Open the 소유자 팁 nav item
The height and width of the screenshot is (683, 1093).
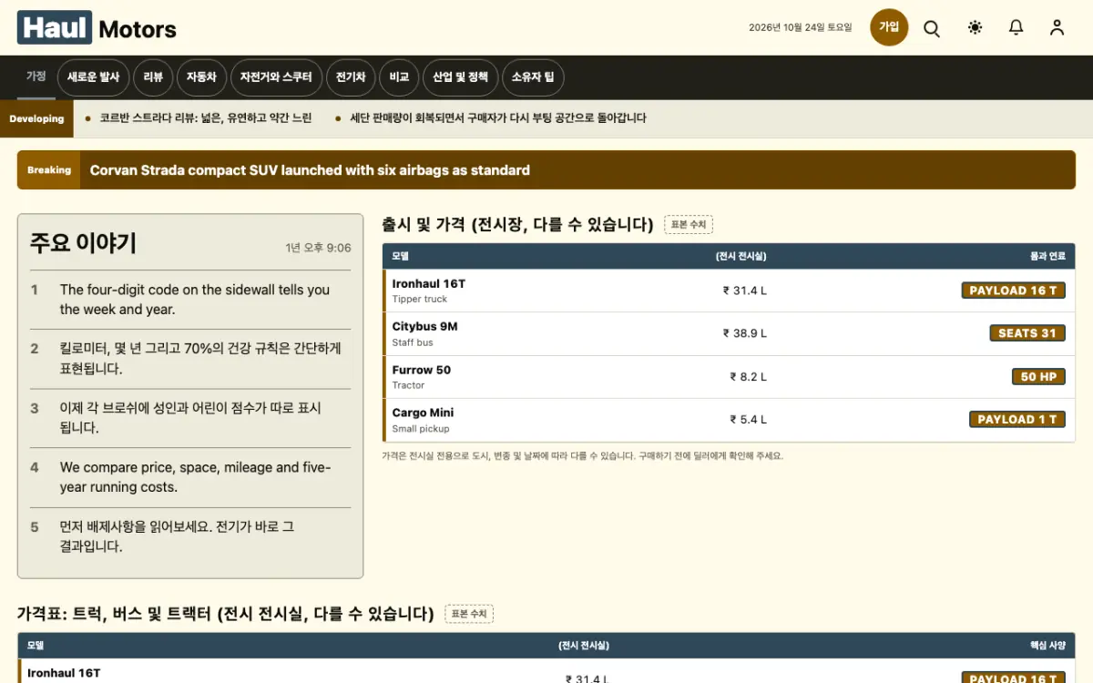click(x=533, y=77)
